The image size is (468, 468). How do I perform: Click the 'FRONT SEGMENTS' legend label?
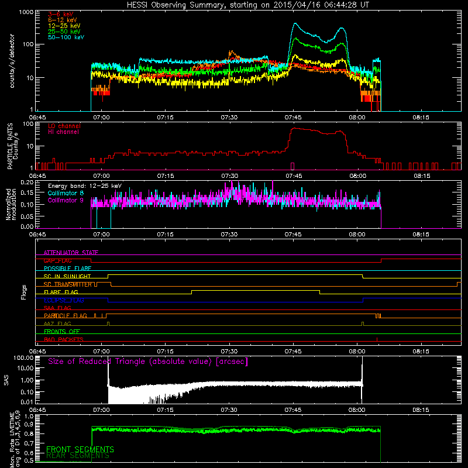coord(80,449)
